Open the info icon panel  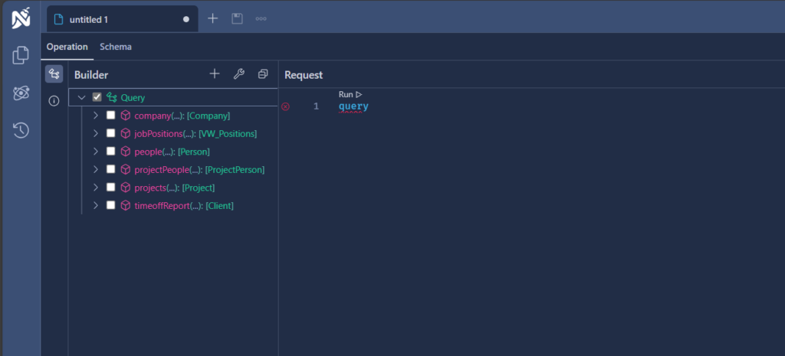click(54, 101)
